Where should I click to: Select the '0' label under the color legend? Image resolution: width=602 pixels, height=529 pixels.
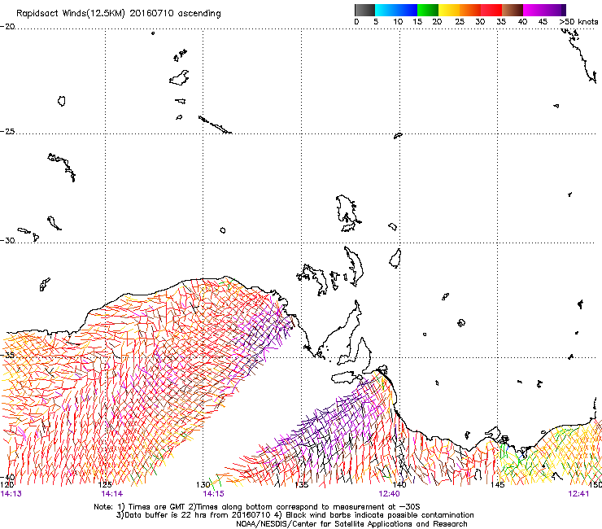click(x=356, y=22)
